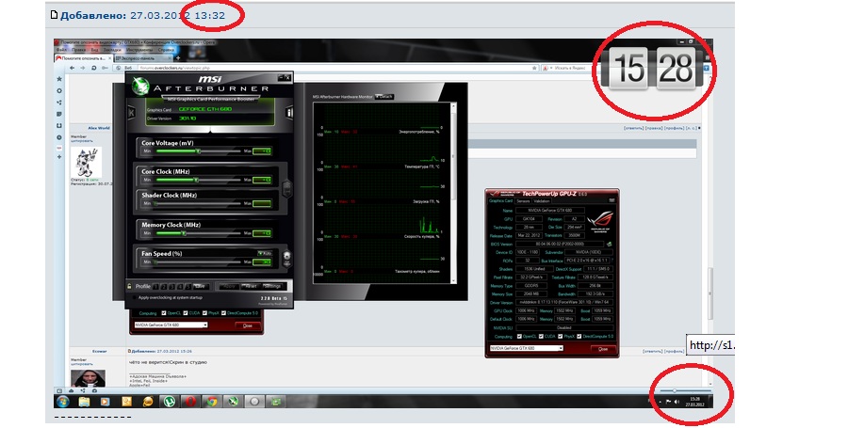Toggle PhysX checkbox in left GPU-Z window
Image resolution: width=848 pixels, height=428 pixels.
coord(204,313)
